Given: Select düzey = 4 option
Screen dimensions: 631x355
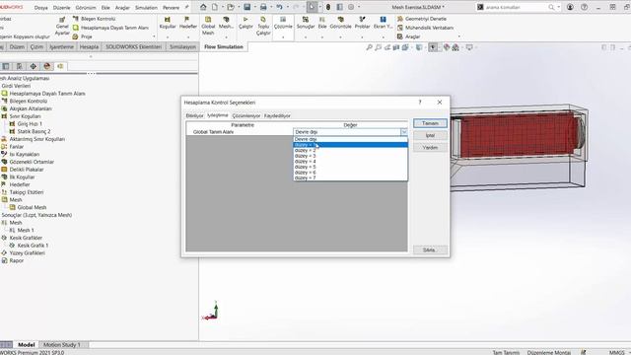Looking at the screenshot, I should pyautogui.click(x=350, y=162).
